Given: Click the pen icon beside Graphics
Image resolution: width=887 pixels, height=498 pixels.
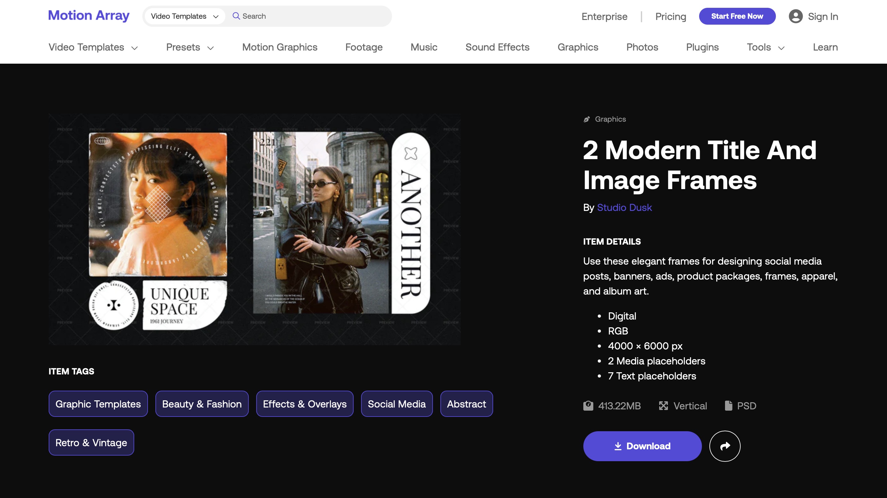Looking at the screenshot, I should click(x=587, y=119).
